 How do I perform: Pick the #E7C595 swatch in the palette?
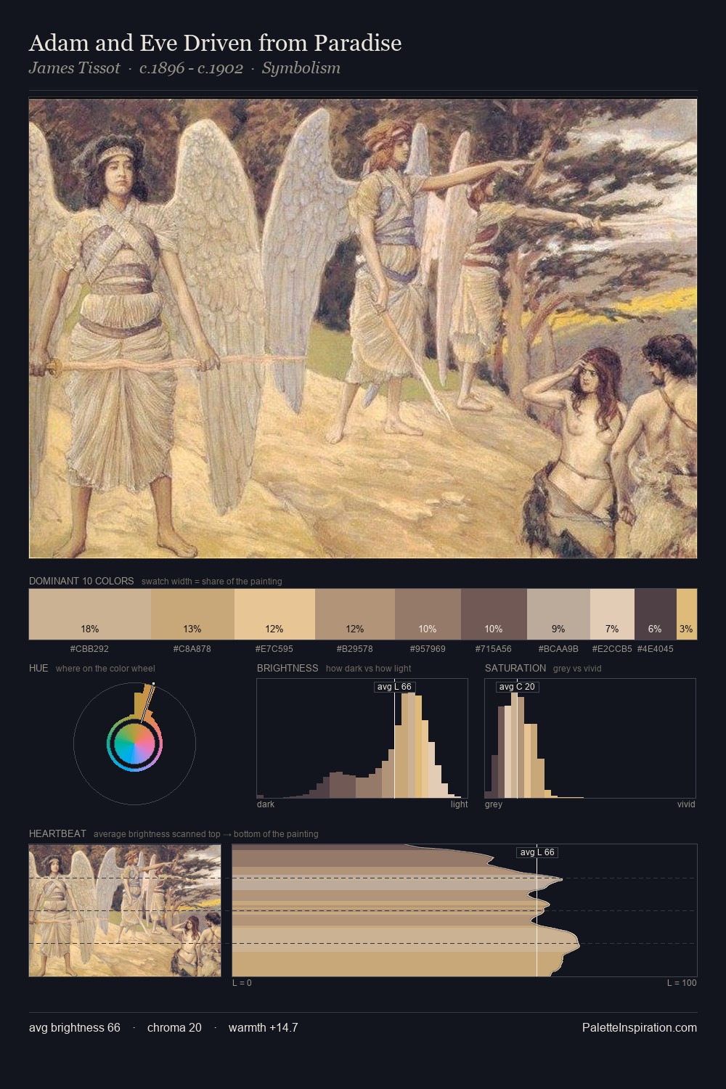(274, 614)
